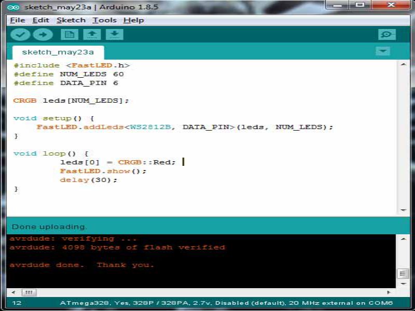Click the 'void loop() {' line
Viewport: 415px width, 311px height.
pos(51,153)
